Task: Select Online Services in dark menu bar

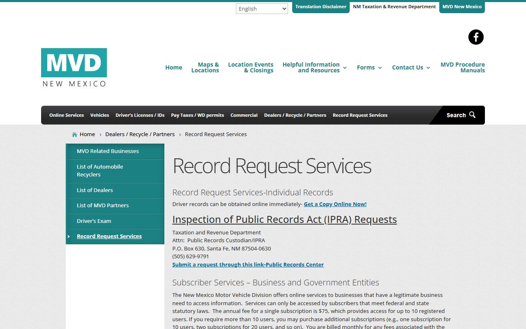Action: (x=67, y=115)
